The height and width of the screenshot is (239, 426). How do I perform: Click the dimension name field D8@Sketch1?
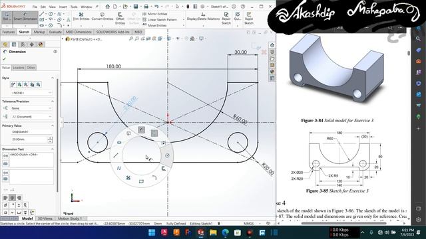31,131
